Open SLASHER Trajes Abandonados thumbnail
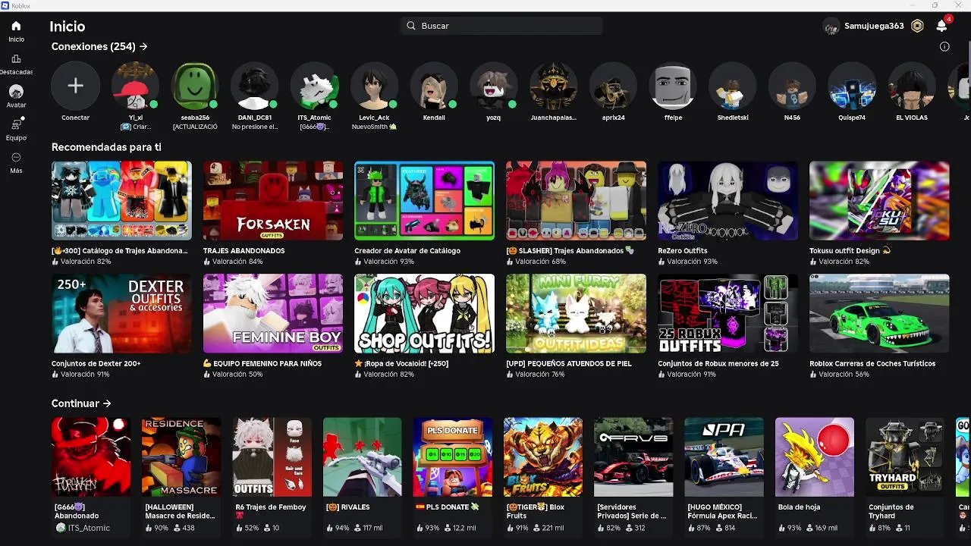The image size is (971, 546). pyautogui.click(x=577, y=200)
